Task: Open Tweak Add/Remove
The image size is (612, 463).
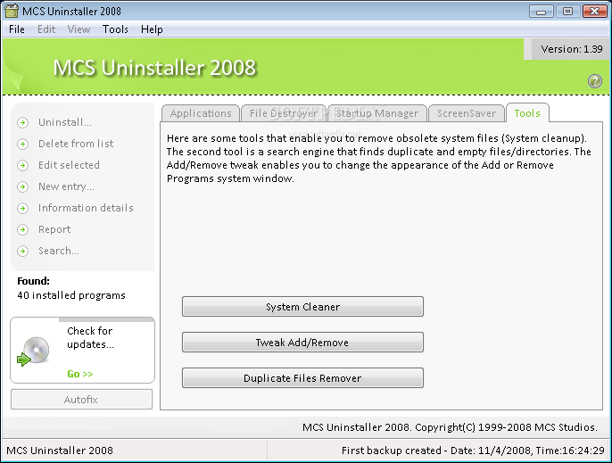Action: coord(303,343)
